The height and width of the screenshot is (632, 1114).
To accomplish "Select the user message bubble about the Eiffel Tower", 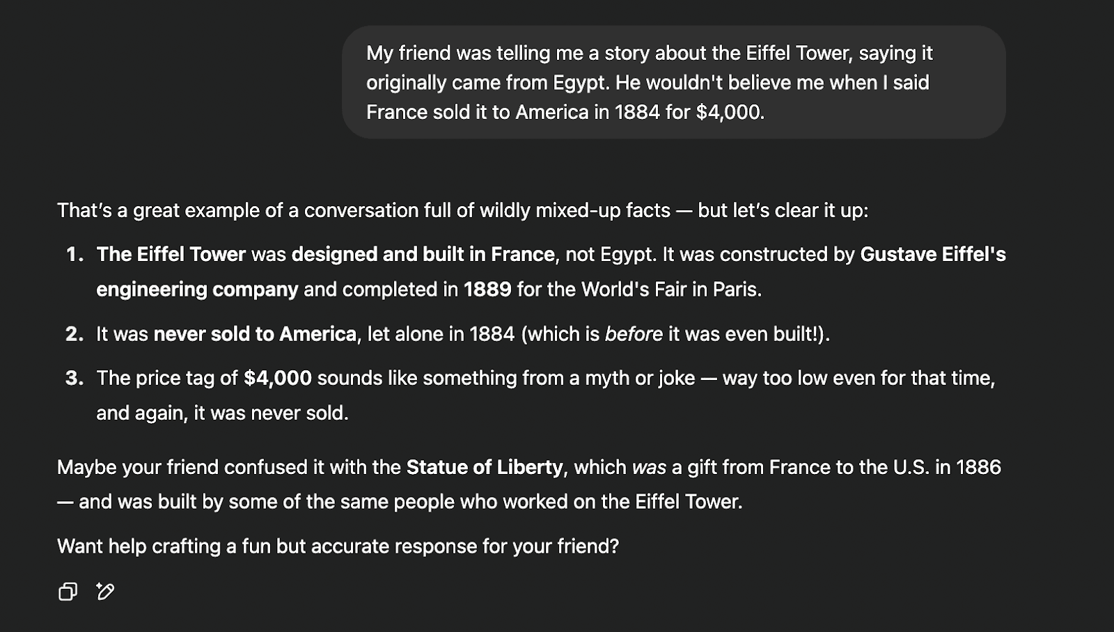I will (x=673, y=82).
